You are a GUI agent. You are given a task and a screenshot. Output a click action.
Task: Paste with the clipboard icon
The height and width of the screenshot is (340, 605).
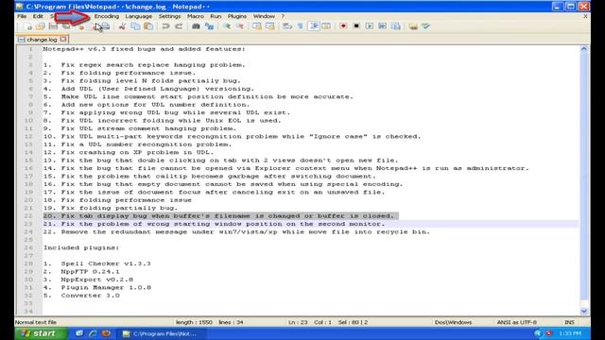[x=148, y=26]
